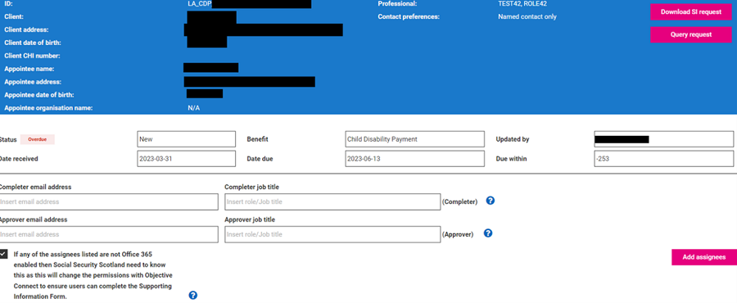Untick the Office 365 enabled checkbox
737x303 pixels.
3,254
